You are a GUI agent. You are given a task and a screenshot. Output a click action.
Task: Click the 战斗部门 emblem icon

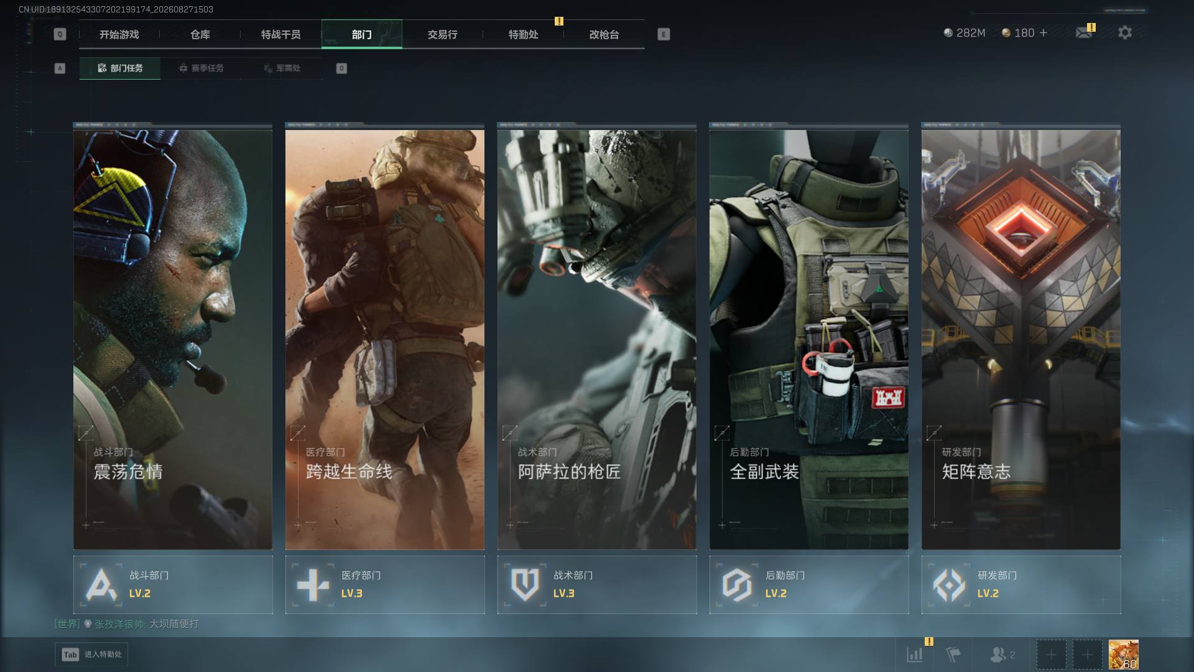coord(101,585)
